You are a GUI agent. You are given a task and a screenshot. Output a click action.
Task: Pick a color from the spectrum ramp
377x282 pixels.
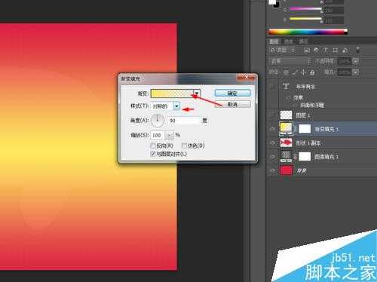click(308, 32)
